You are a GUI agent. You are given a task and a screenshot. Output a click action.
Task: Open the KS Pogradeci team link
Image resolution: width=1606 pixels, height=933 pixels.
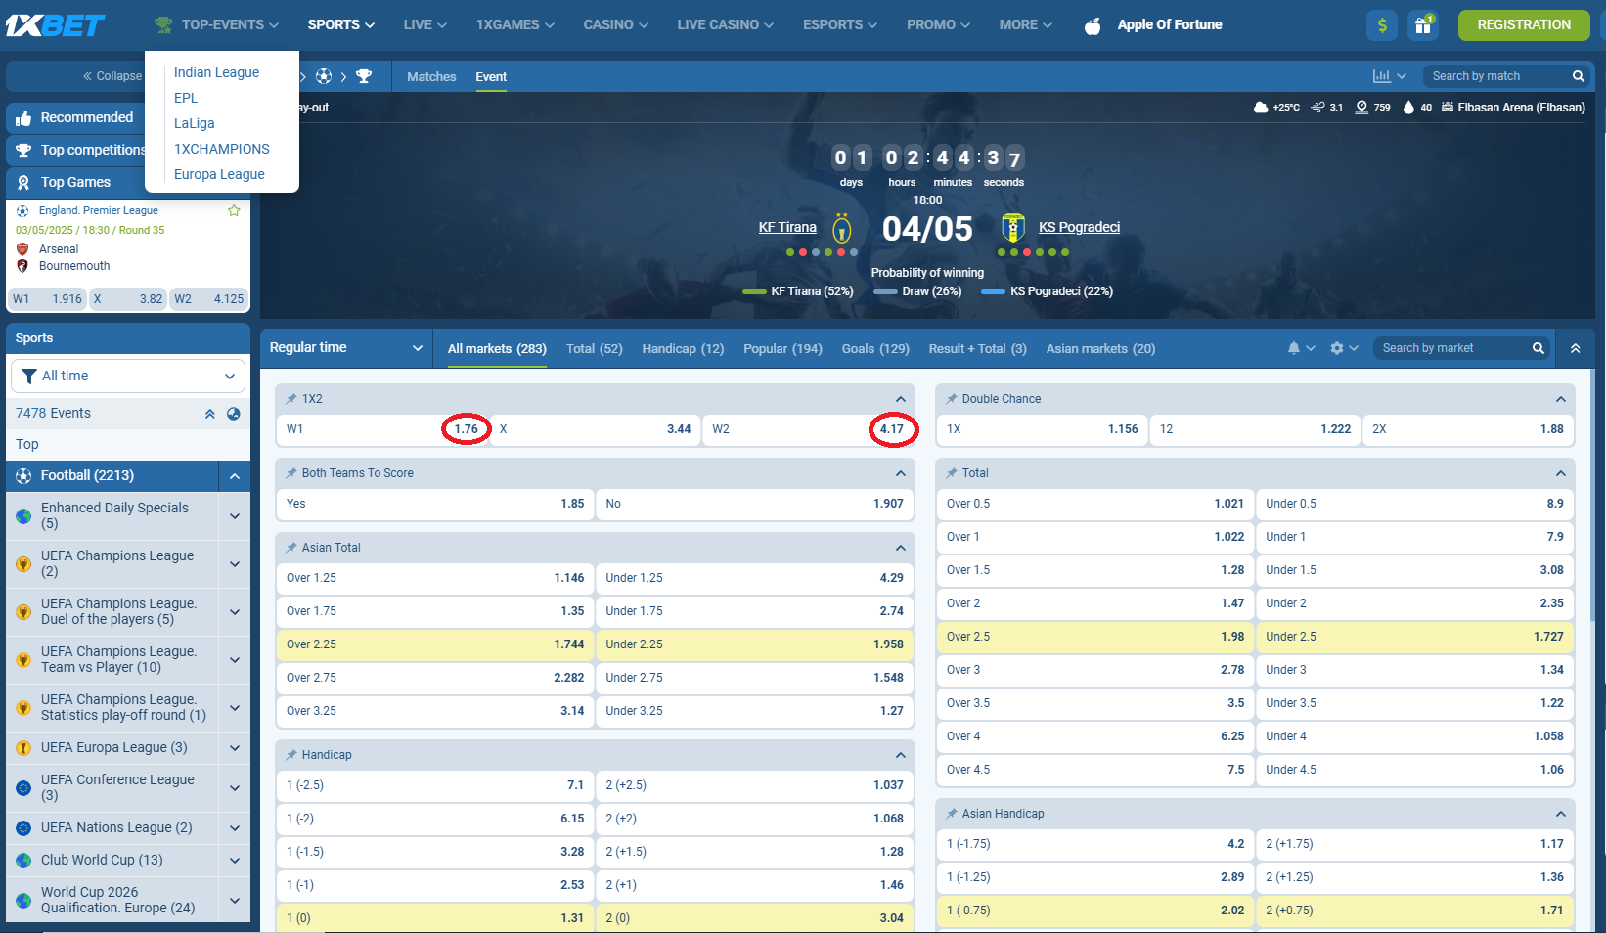coord(1079,227)
